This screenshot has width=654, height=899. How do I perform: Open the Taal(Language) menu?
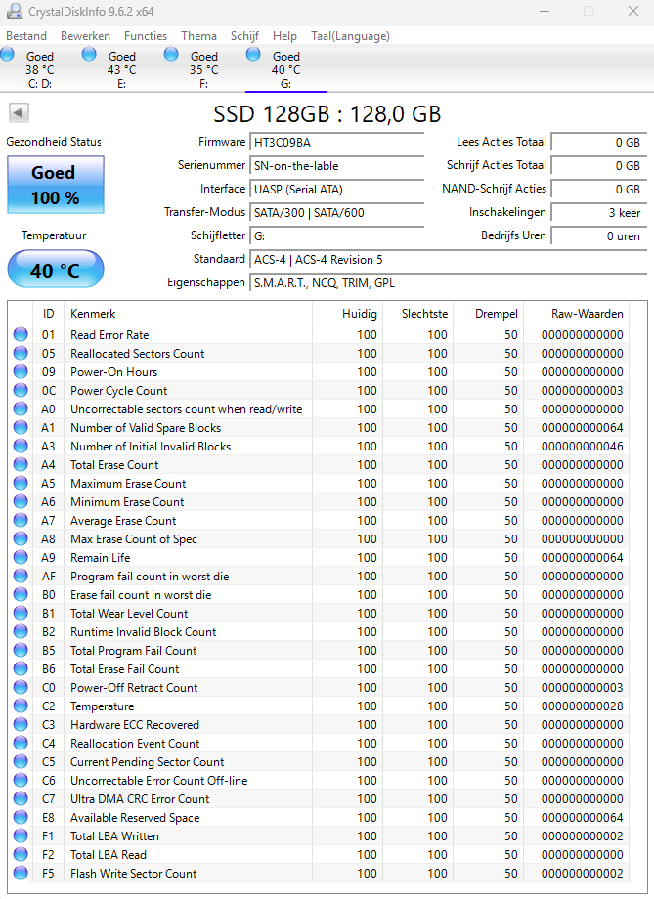coord(351,36)
